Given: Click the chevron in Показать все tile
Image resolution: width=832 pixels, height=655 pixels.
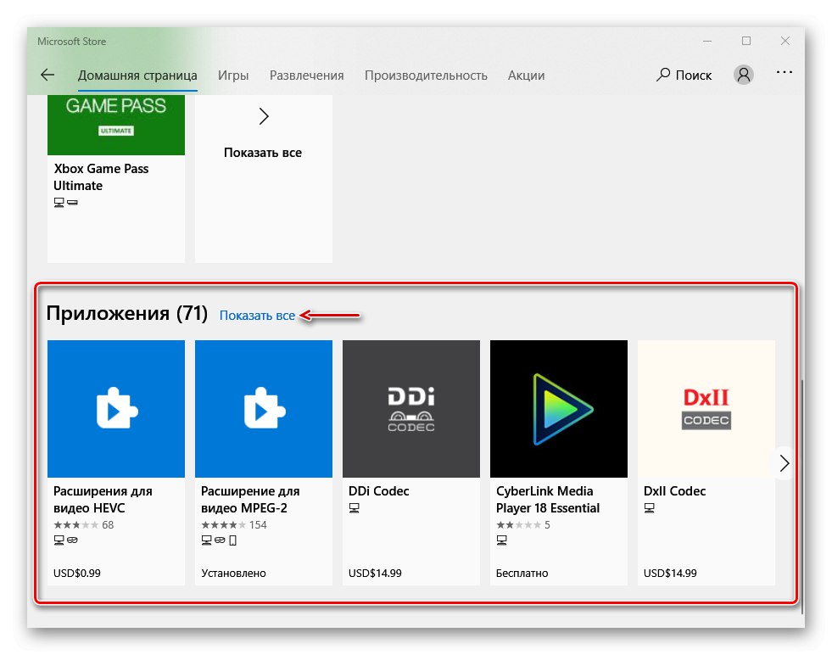Looking at the screenshot, I should pyautogui.click(x=264, y=116).
